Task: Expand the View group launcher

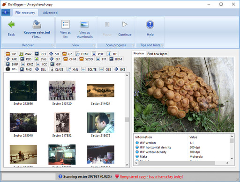Action: [94, 45]
